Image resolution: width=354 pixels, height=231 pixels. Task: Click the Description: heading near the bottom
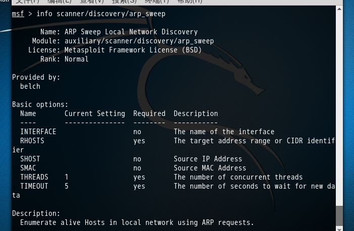point(36,213)
